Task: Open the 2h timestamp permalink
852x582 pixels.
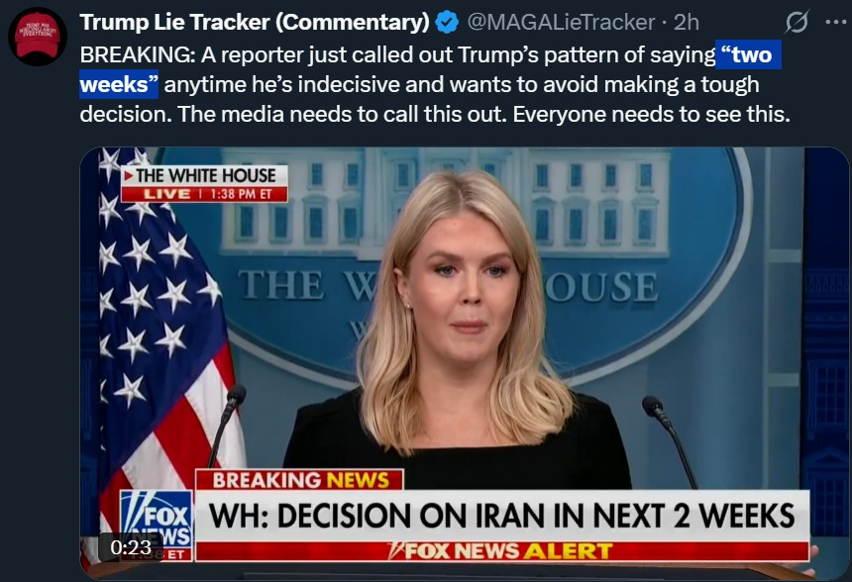Action: click(x=687, y=22)
